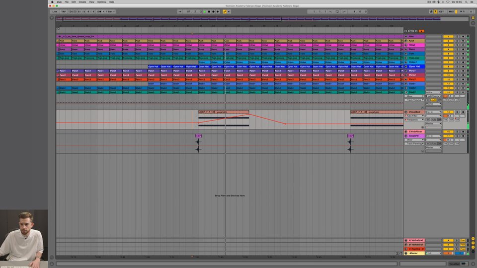Fold the SmallFX track
Image resolution: width=477 pixels, height=268 pixels.
coord(406,136)
